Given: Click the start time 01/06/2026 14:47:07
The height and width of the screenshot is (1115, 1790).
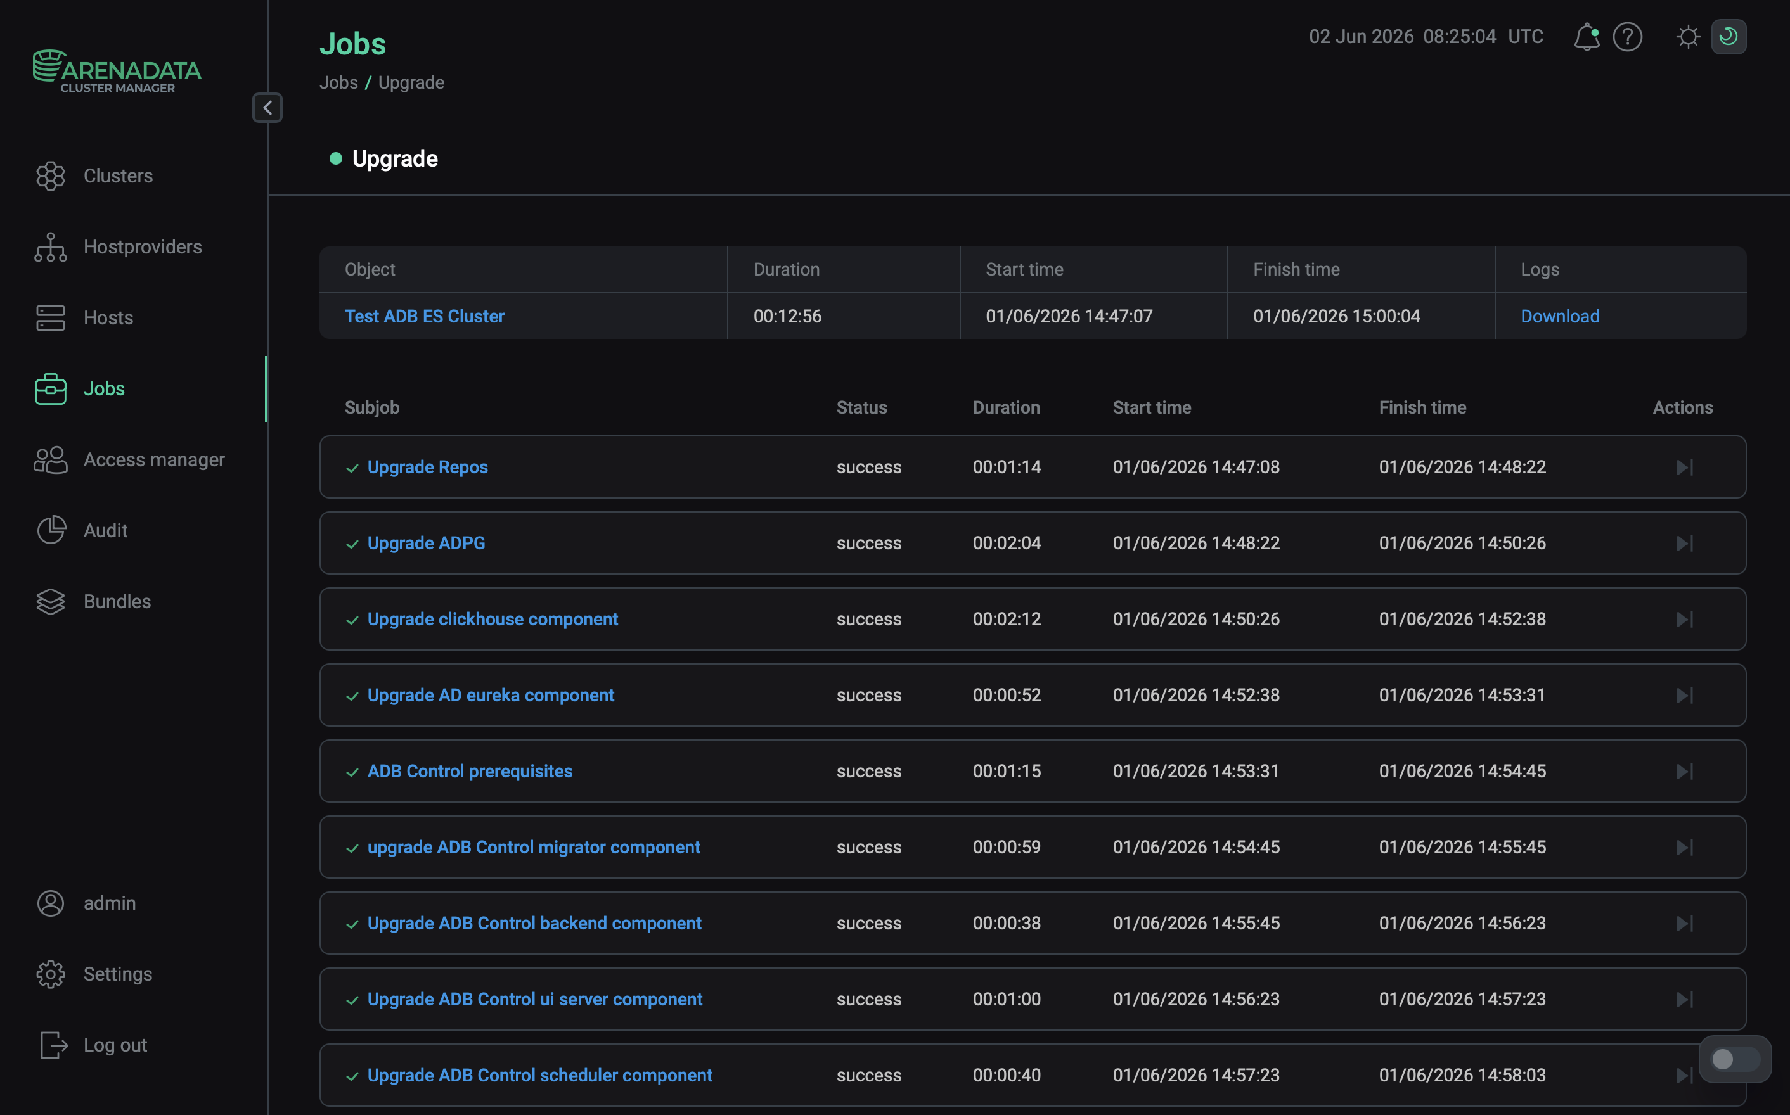Looking at the screenshot, I should [1069, 315].
